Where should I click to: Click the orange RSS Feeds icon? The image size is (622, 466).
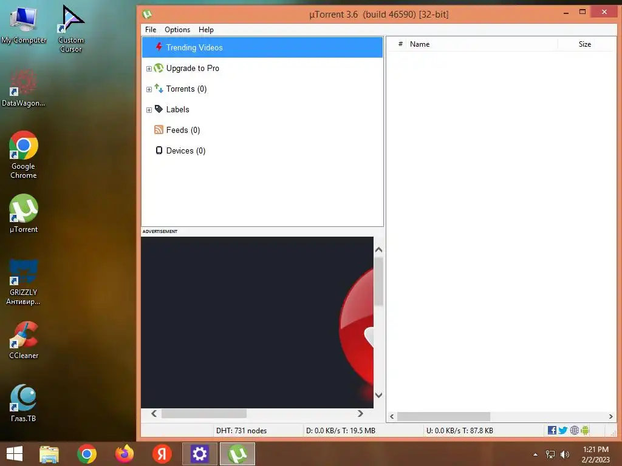click(x=159, y=130)
